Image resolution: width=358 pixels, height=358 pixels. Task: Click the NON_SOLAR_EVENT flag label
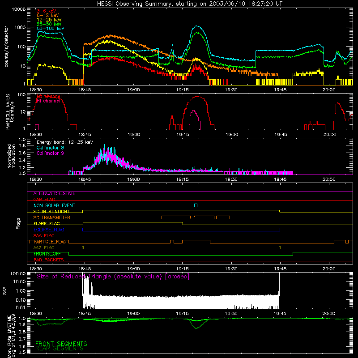[x=54, y=205]
